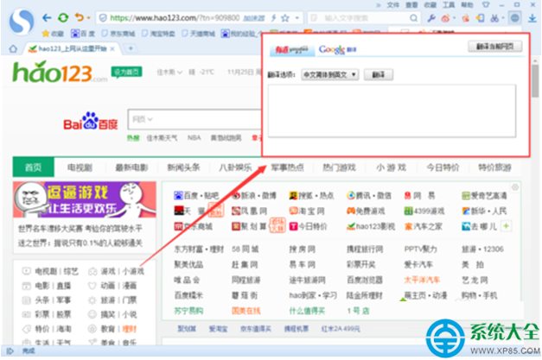
Task: Click the 新浪·微博 site icon link
Action: tap(235, 196)
